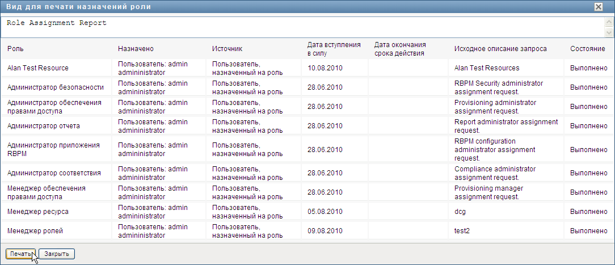Viewport: 615px width, 265px height.
Task: Select the Назначено column header
Action: click(136, 49)
